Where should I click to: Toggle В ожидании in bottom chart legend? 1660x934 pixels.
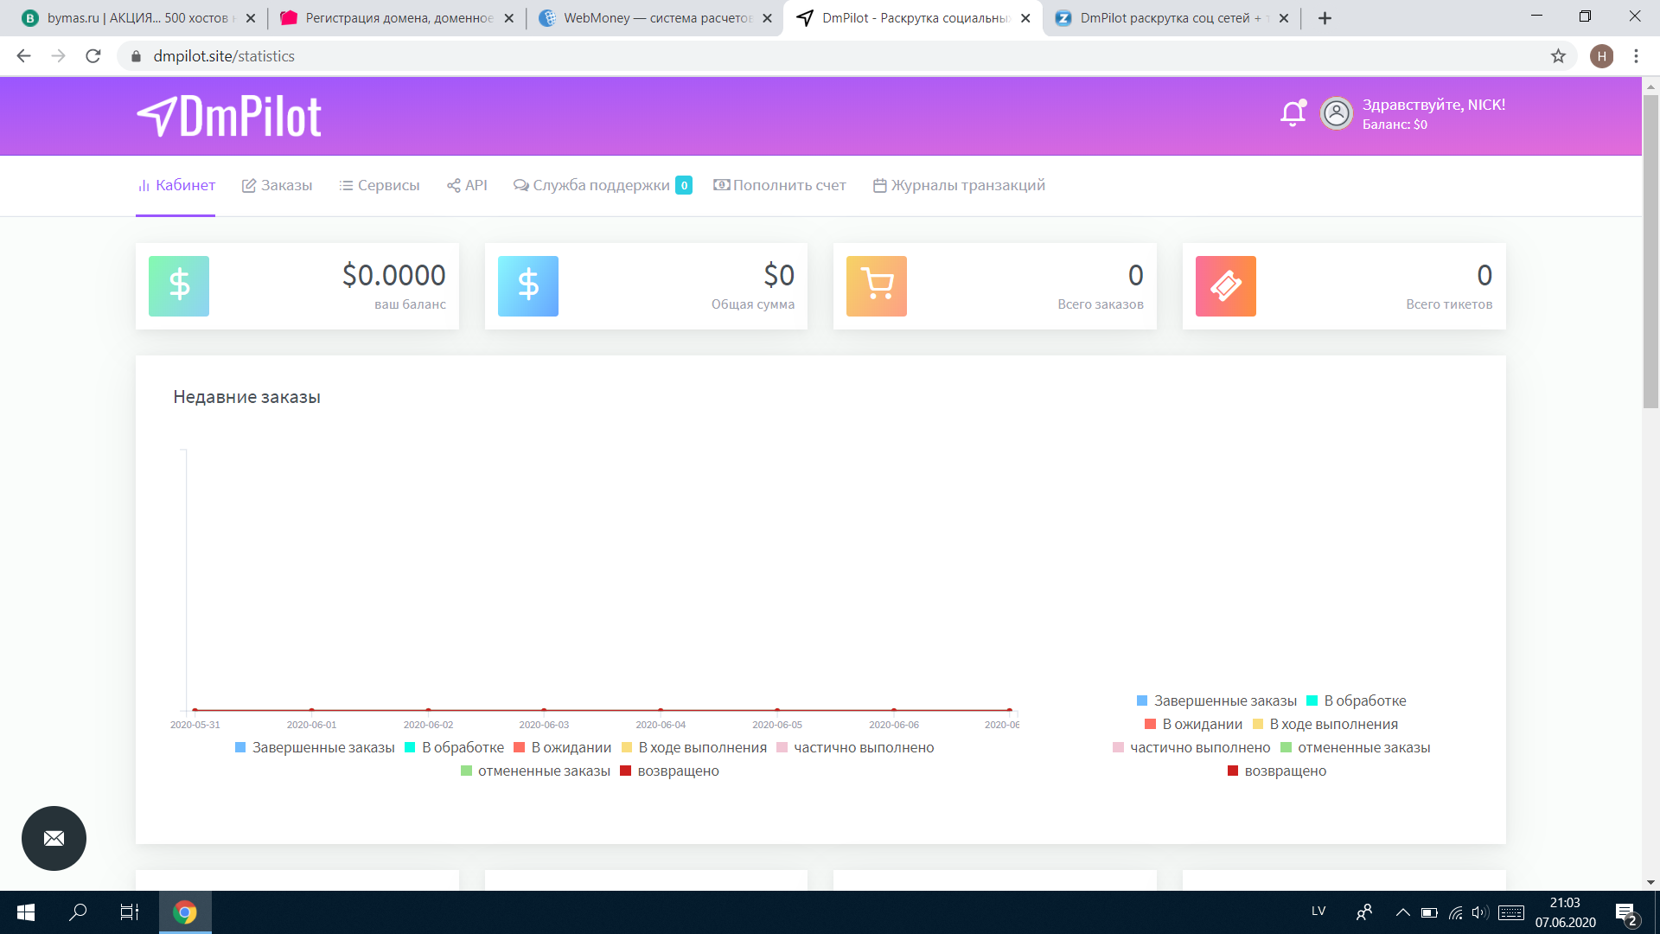click(562, 747)
